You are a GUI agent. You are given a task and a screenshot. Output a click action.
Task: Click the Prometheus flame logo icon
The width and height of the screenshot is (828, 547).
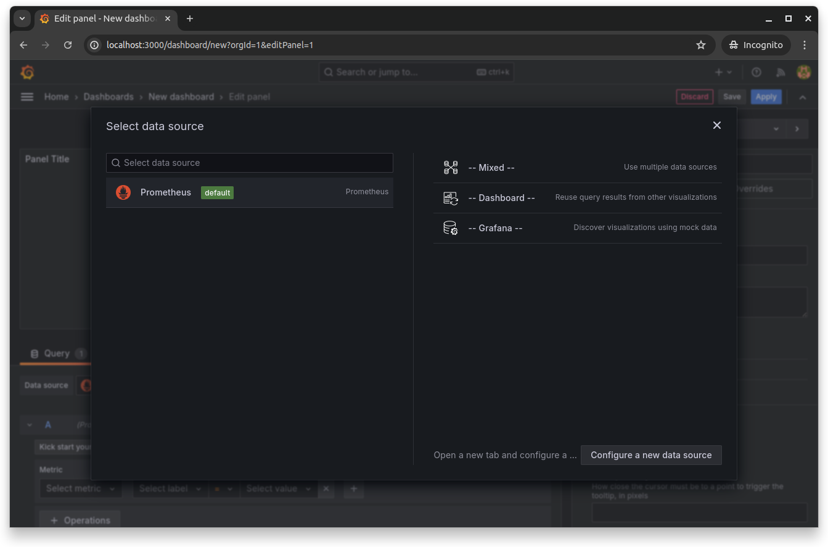pyautogui.click(x=123, y=192)
